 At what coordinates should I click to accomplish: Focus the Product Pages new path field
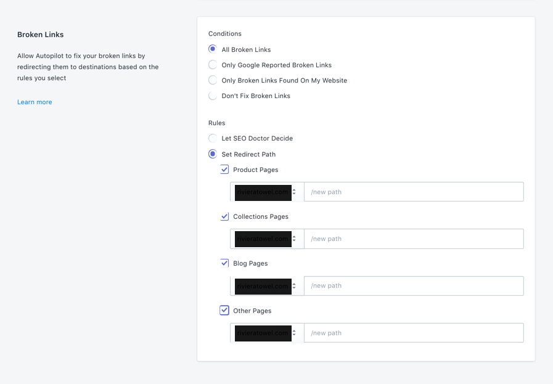click(414, 192)
